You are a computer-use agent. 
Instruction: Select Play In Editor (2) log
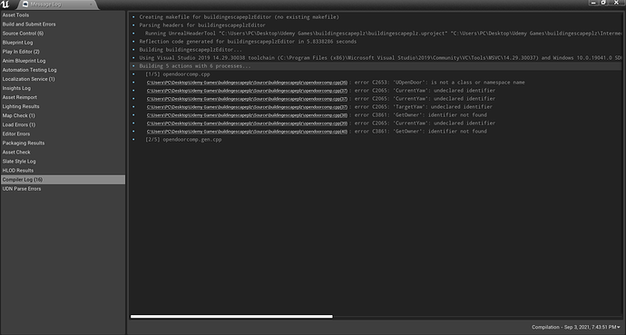click(x=63, y=52)
